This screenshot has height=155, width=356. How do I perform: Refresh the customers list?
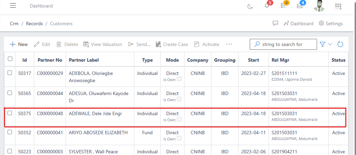pyautogui.click(x=340, y=44)
